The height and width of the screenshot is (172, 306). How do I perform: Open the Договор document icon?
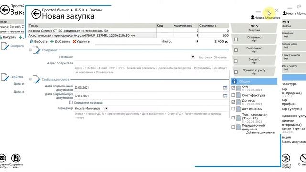[x=239, y=102]
